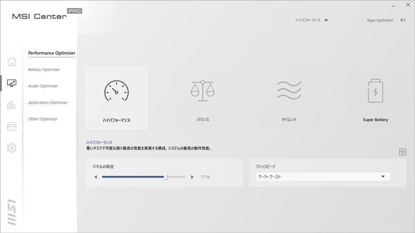
Task: Click the reset to default icon
Action: (402, 152)
